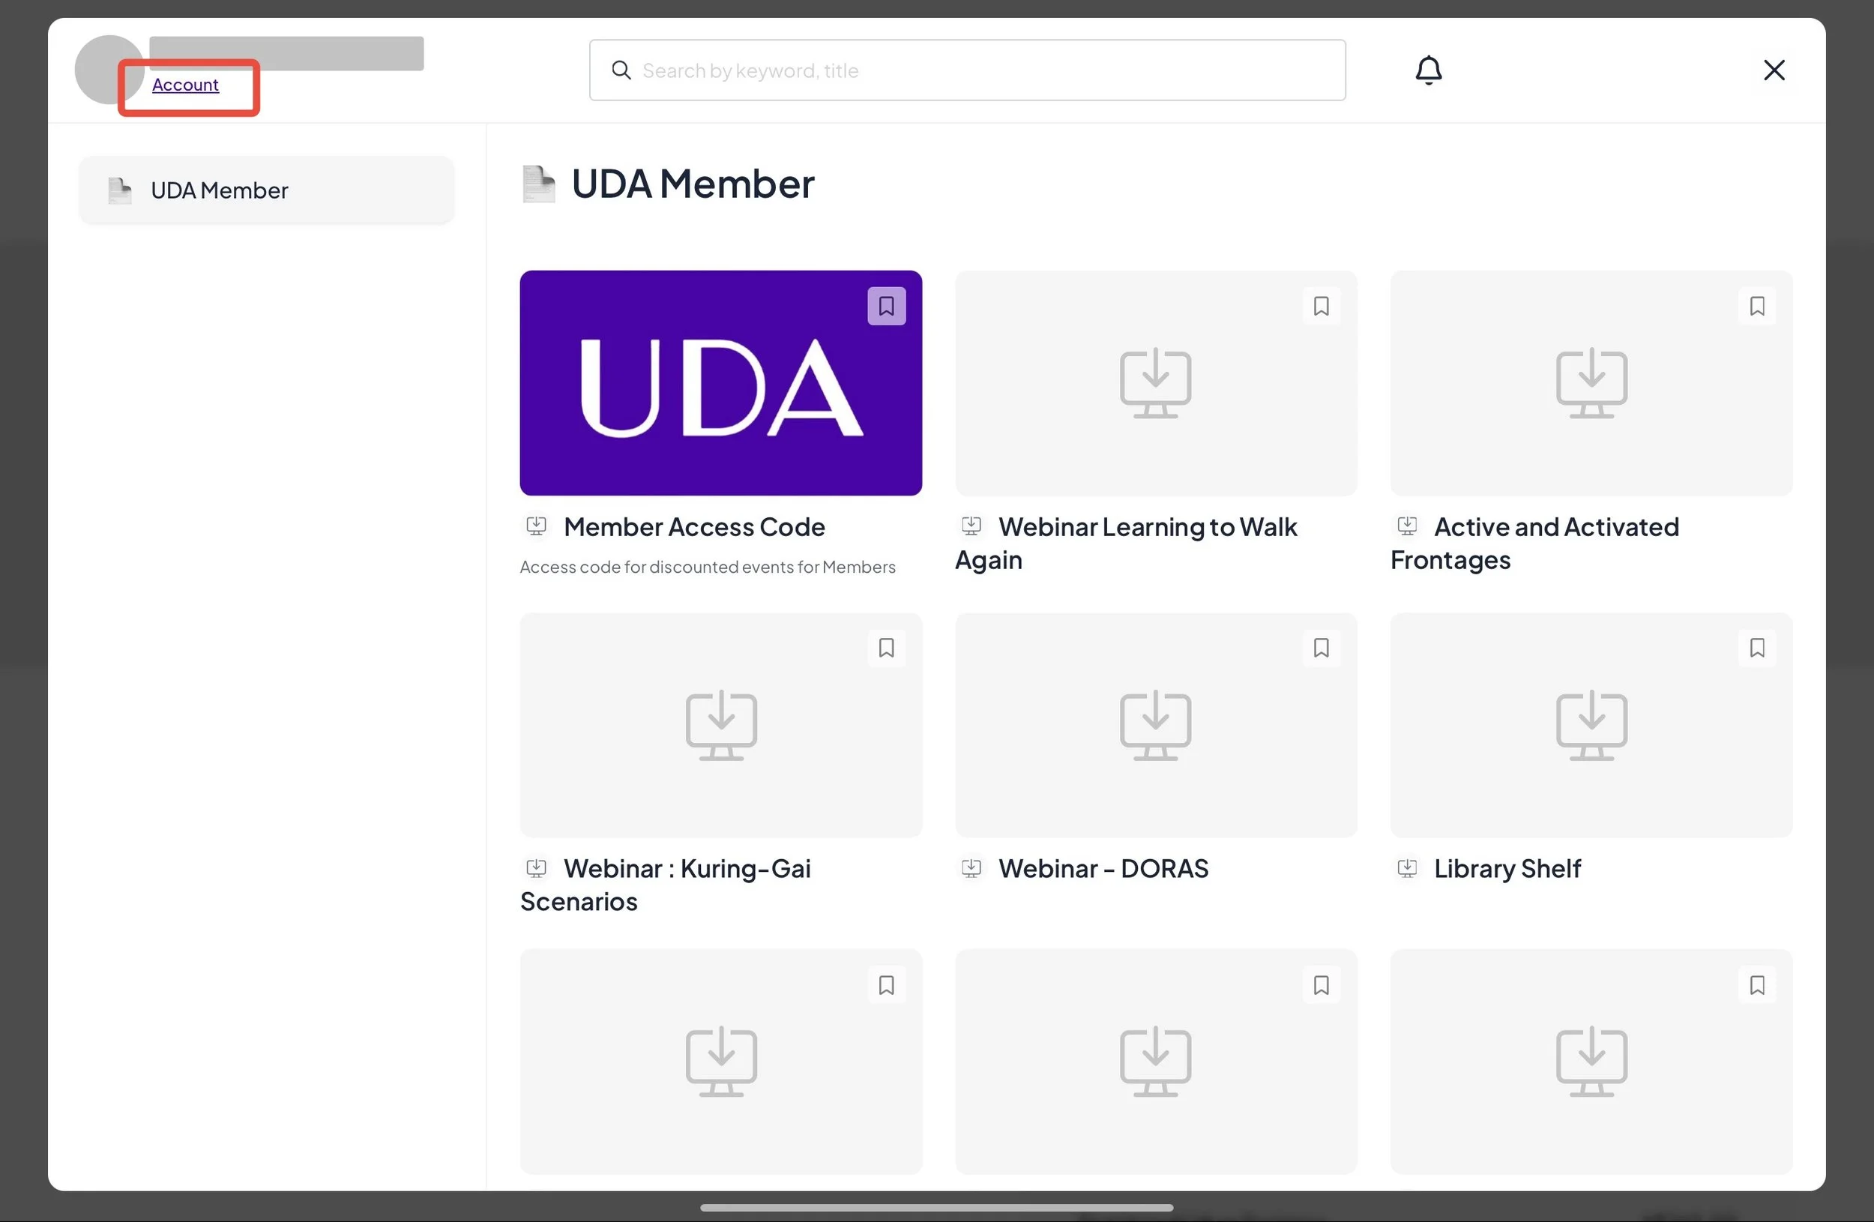The image size is (1874, 1222).
Task: Bookmark Webinar Learning to Walk Again
Action: coord(1321,306)
